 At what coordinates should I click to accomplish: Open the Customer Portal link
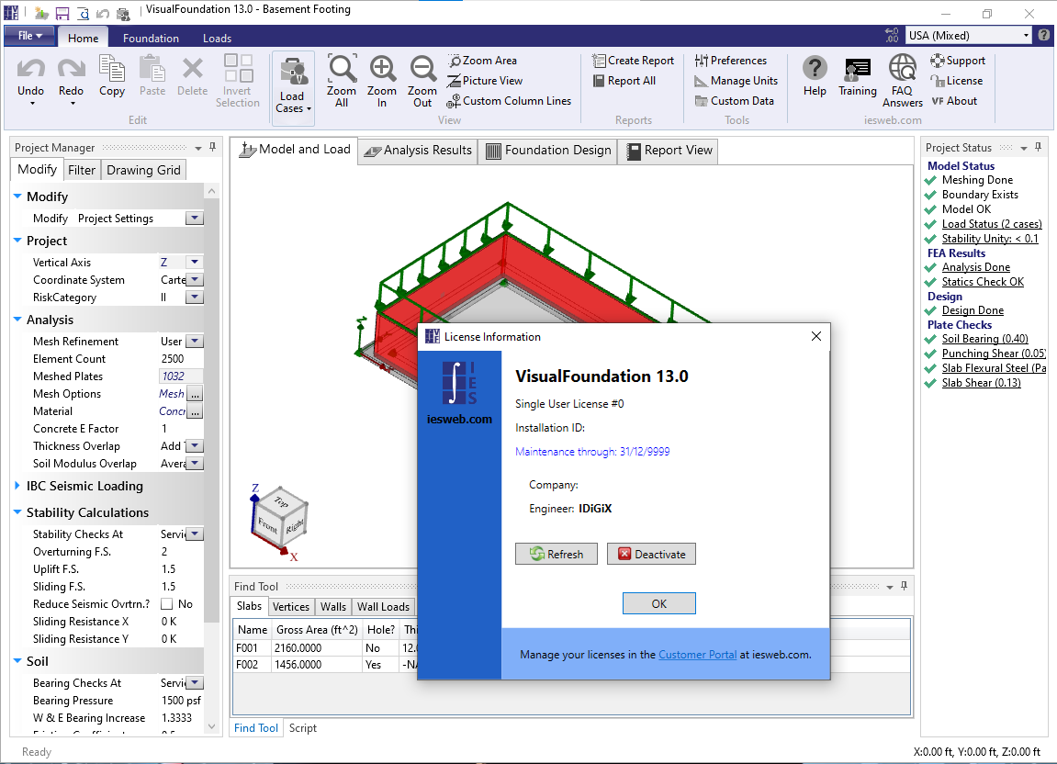point(697,655)
